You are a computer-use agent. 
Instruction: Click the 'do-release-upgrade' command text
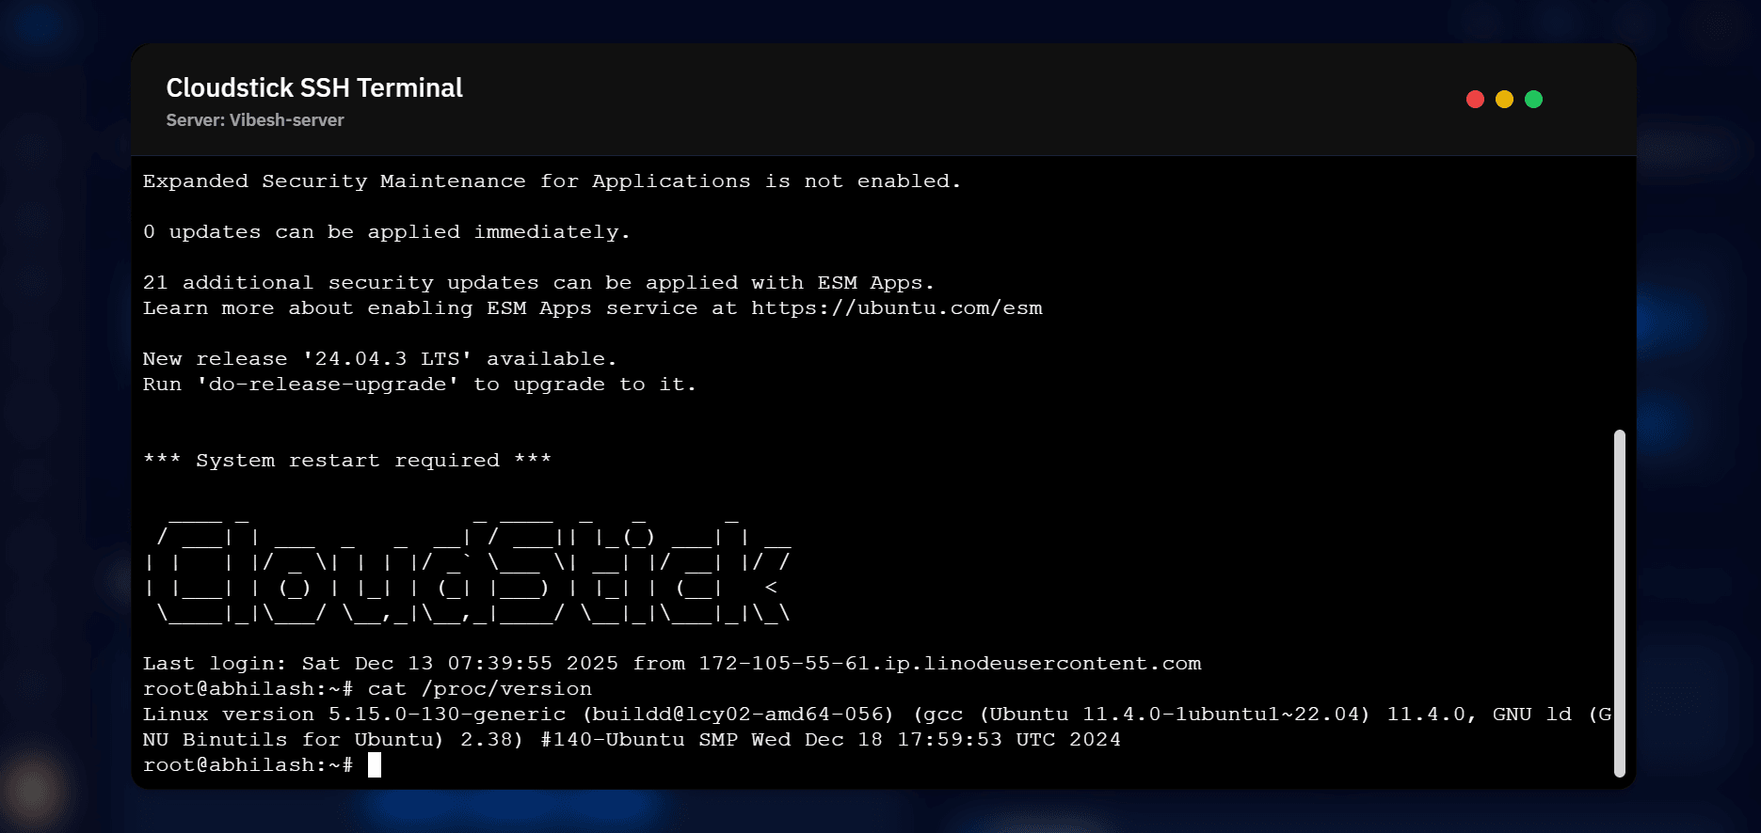tap(328, 385)
